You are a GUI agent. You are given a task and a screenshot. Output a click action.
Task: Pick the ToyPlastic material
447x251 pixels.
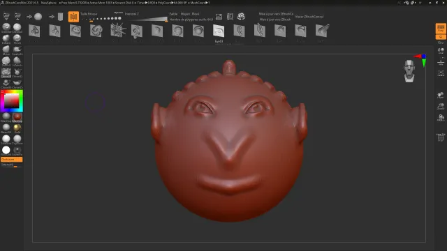coord(17,139)
